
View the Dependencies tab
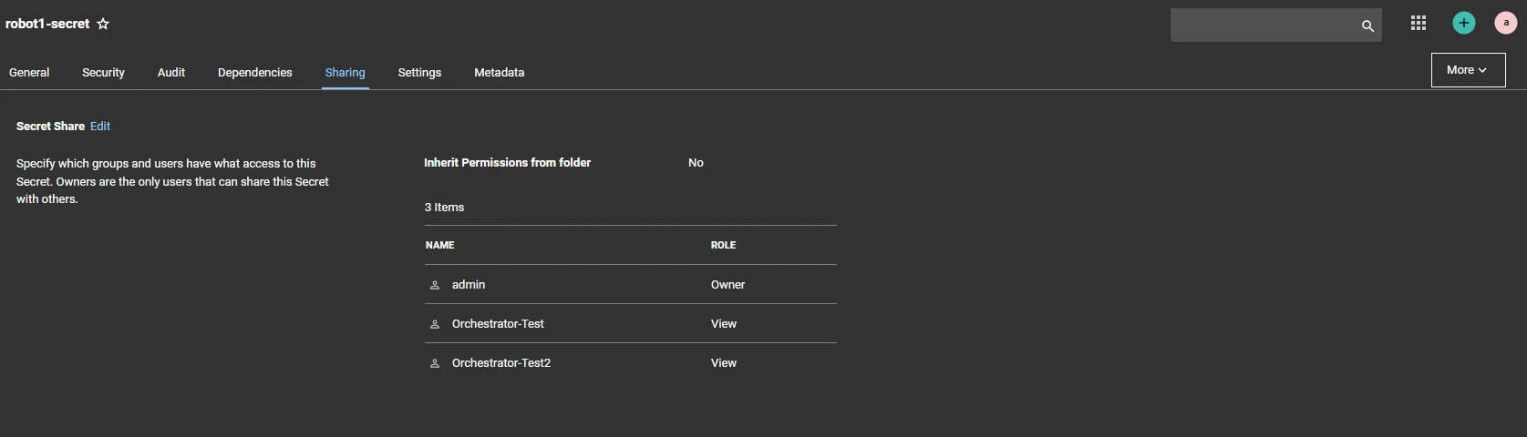point(255,73)
